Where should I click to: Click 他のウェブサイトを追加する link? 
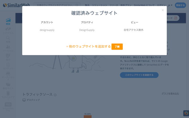[89, 46]
